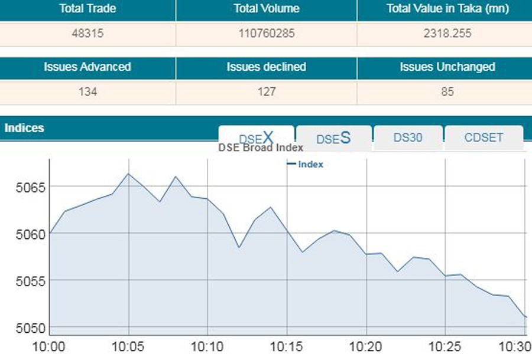The width and height of the screenshot is (532, 354).
Task: Select the Issues declined header
Action: click(x=266, y=67)
